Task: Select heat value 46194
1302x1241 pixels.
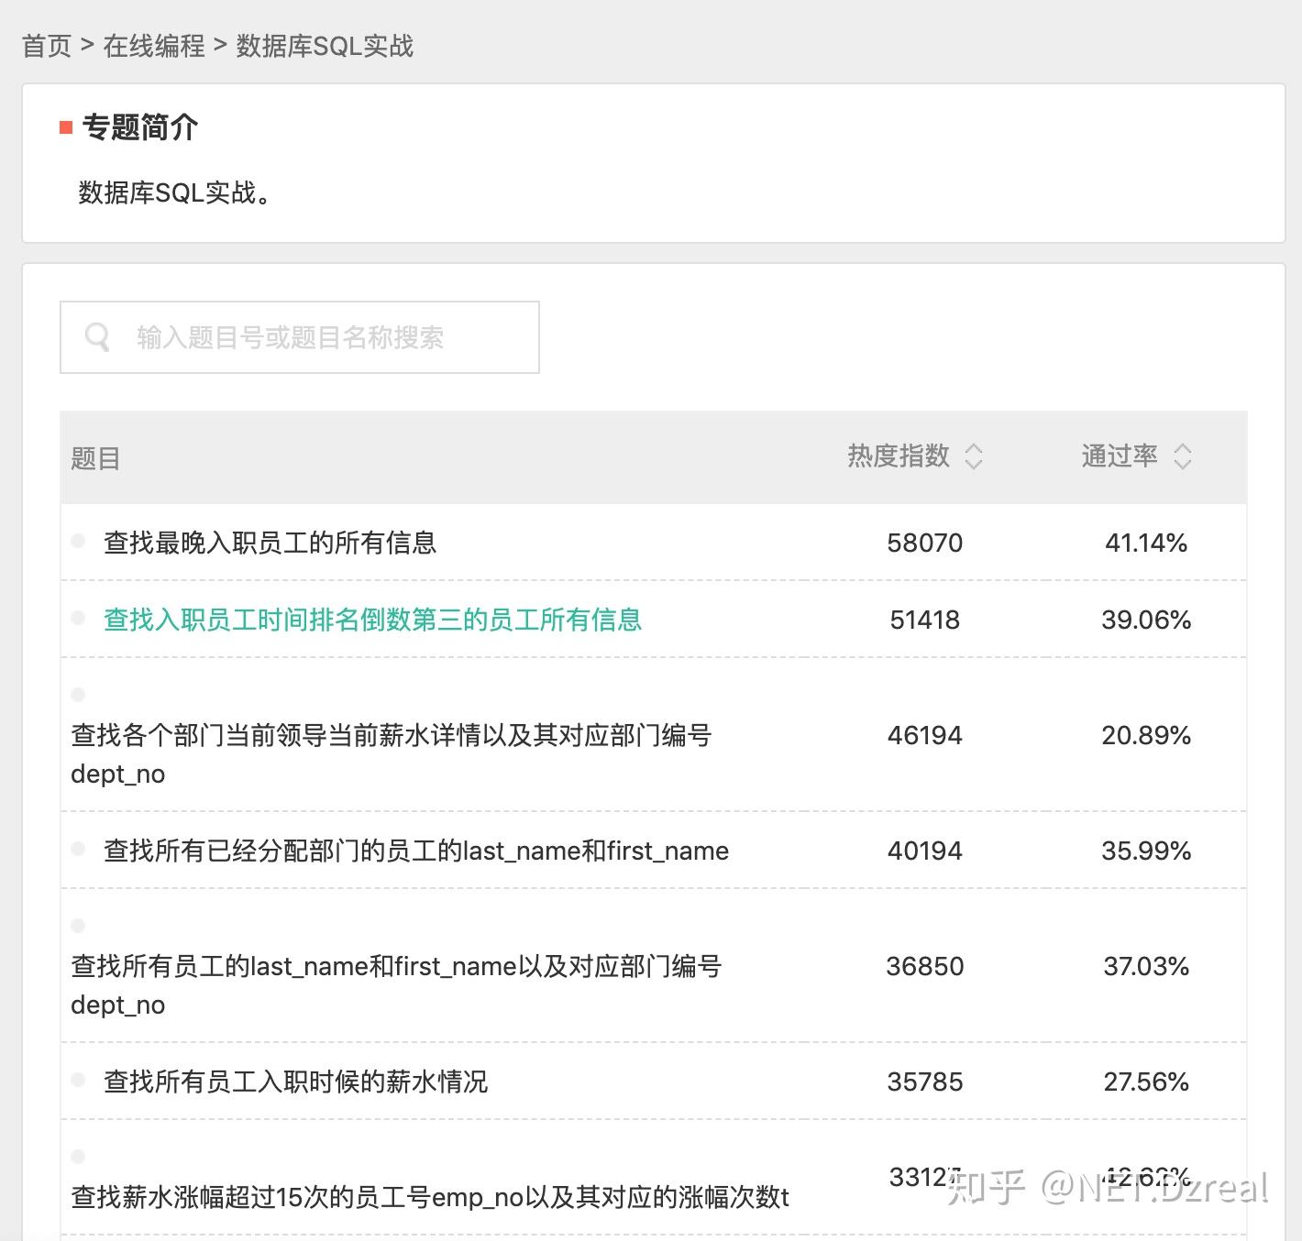Action: point(925,735)
